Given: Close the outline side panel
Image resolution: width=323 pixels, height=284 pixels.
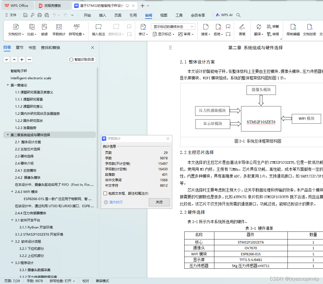Looking at the screenshot, I should coord(93,48).
